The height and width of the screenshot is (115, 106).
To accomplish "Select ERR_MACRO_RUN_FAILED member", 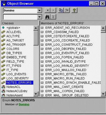I will pos(65,78).
